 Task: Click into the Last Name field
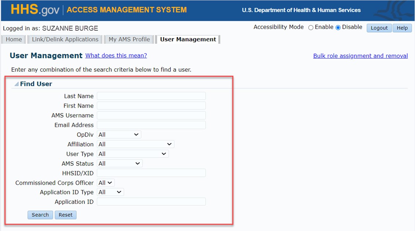151,96
